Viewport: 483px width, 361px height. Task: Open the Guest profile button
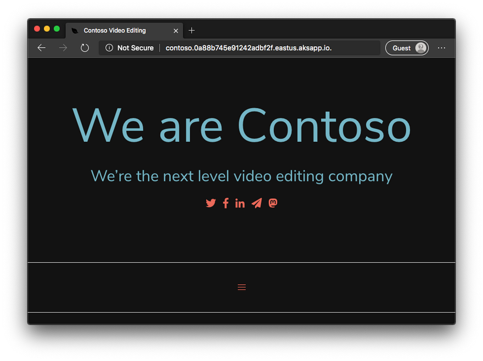pos(407,48)
